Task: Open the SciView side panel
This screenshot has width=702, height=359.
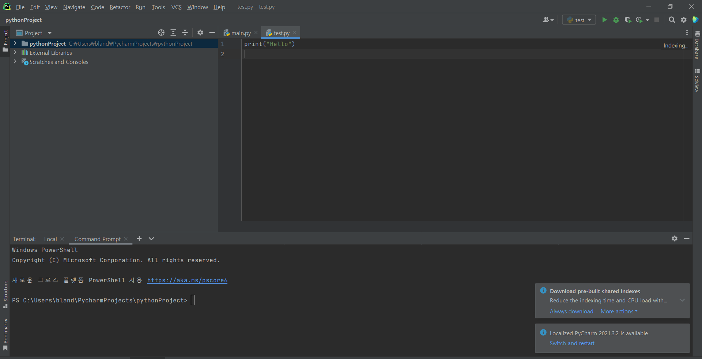Action: [x=697, y=80]
